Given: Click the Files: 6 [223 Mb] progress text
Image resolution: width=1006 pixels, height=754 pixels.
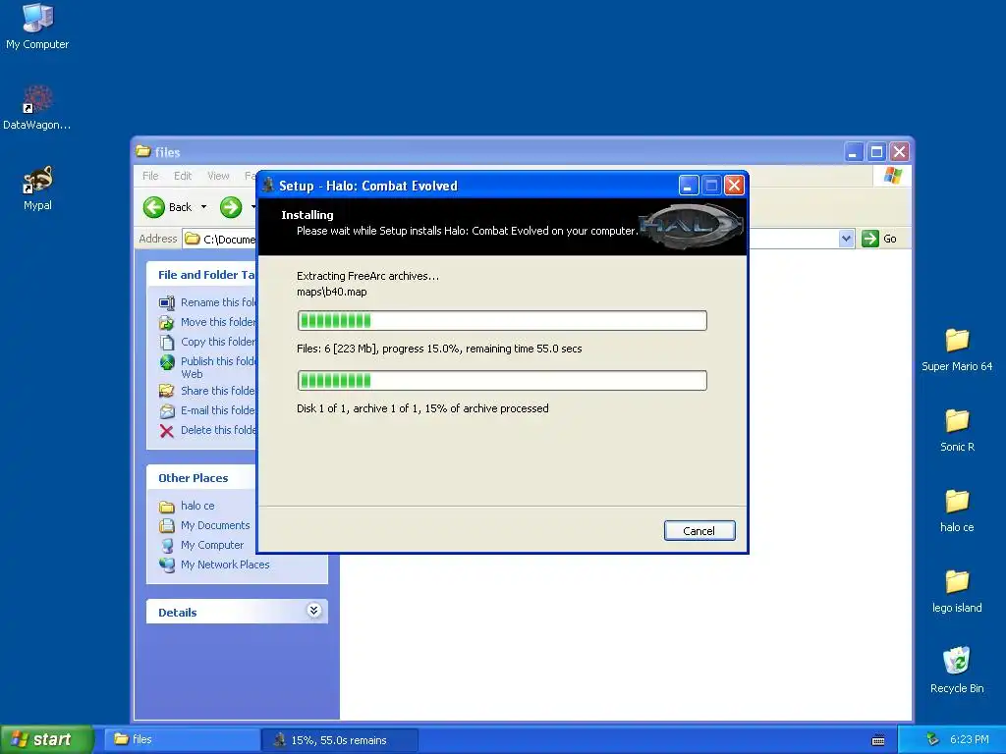Looking at the screenshot, I should 439,349.
